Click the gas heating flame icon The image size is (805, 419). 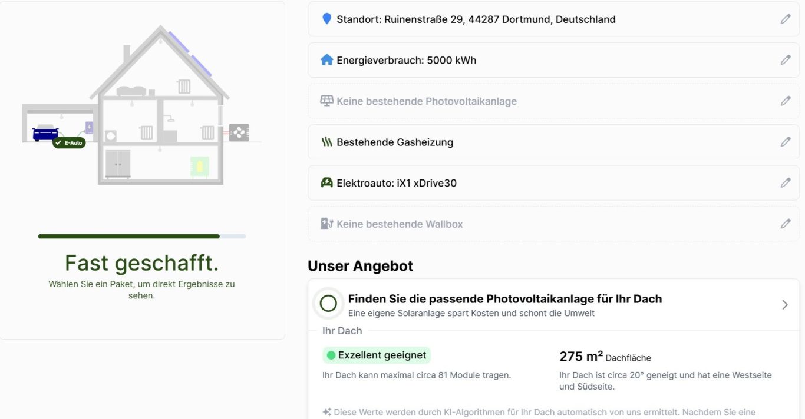pos(326,142)
